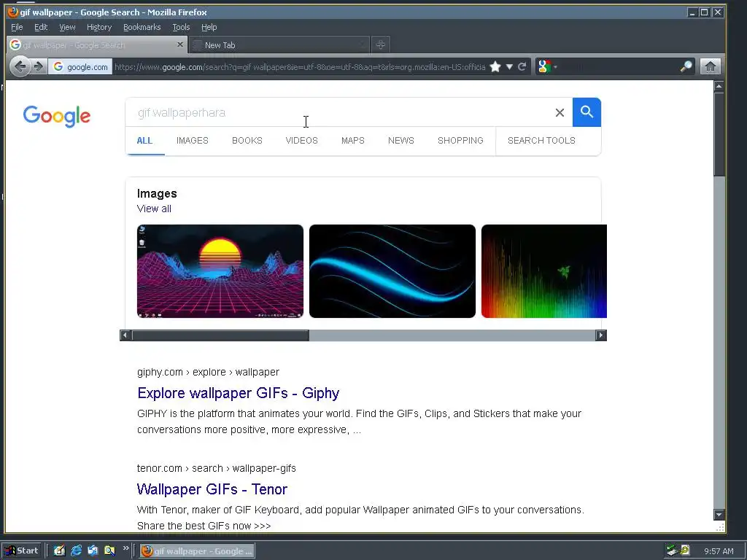Click the Firefox gif wallpaper taskbar button
This screenshot has height=560, width=747.
coord(197,551)
